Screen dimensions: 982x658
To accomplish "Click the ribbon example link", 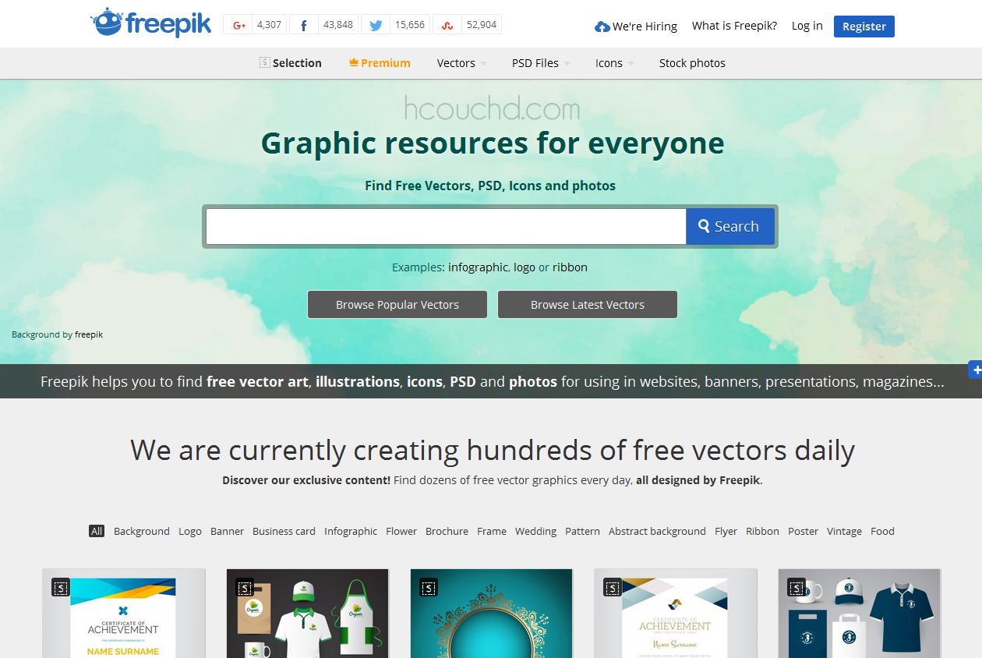I will tap(570, 267).
